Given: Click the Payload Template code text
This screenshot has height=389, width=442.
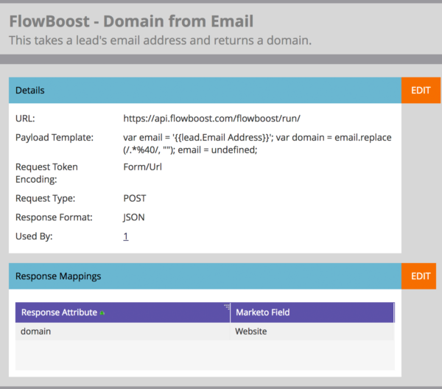Looking at the screenshot, I should (x=257, y=144).
